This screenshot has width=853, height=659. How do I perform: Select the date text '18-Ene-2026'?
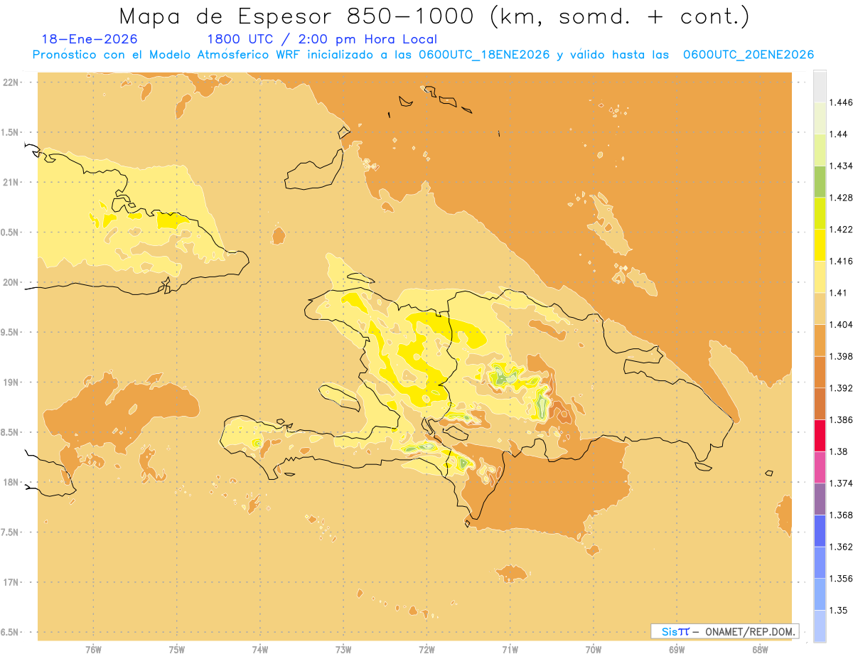pos(90,40)
